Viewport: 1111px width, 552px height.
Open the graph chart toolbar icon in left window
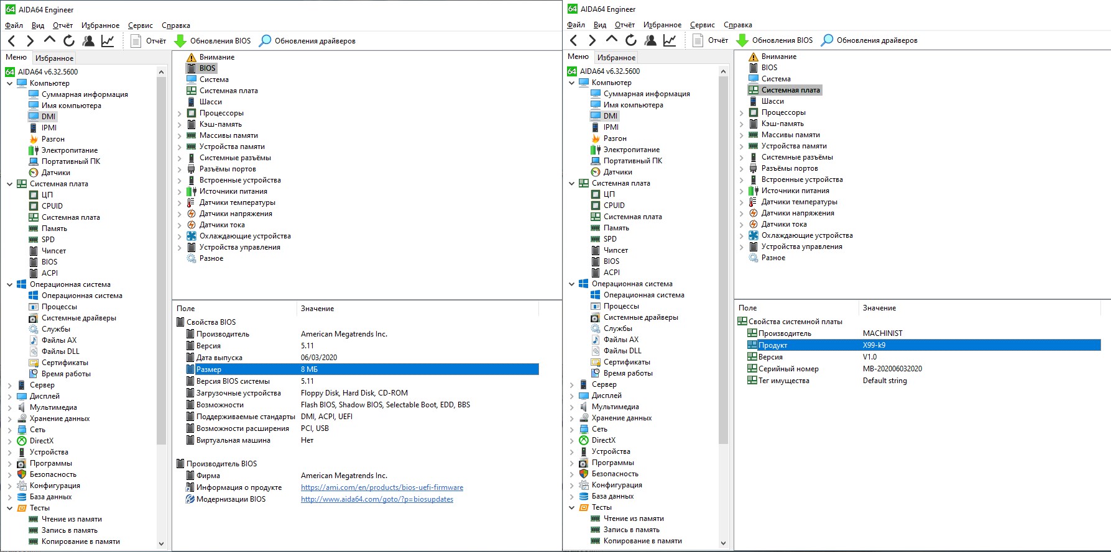click(x=108, y=41)
